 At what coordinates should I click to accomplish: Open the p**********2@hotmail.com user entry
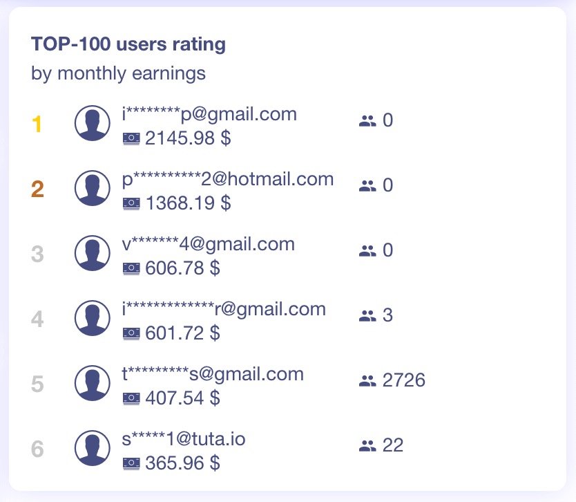click(x=228, y=179)
